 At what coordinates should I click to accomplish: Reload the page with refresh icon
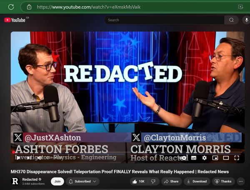[x=11, y=7]
